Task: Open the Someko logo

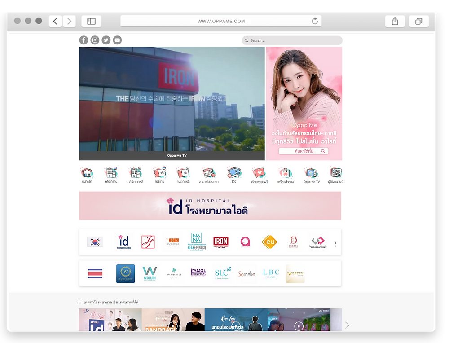Action: (247, 274)
